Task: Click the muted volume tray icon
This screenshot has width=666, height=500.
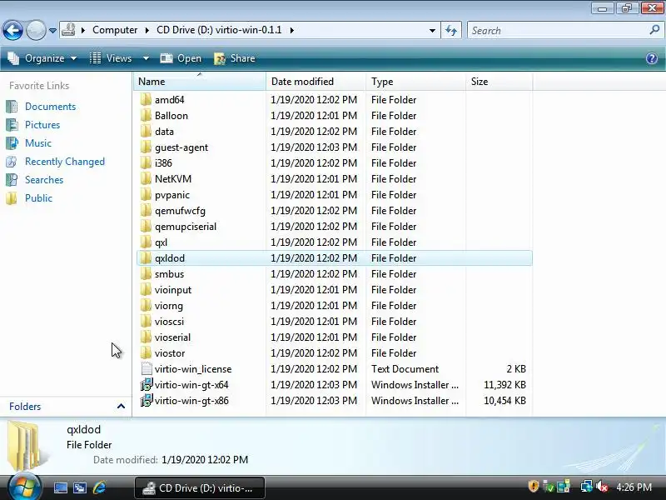Action: pos(601,487)
